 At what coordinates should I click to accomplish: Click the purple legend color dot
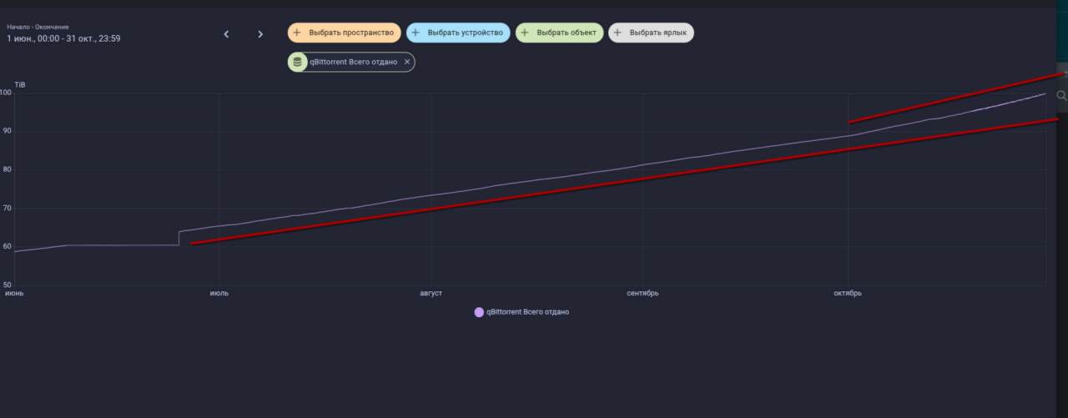click(x=479, y=312)
